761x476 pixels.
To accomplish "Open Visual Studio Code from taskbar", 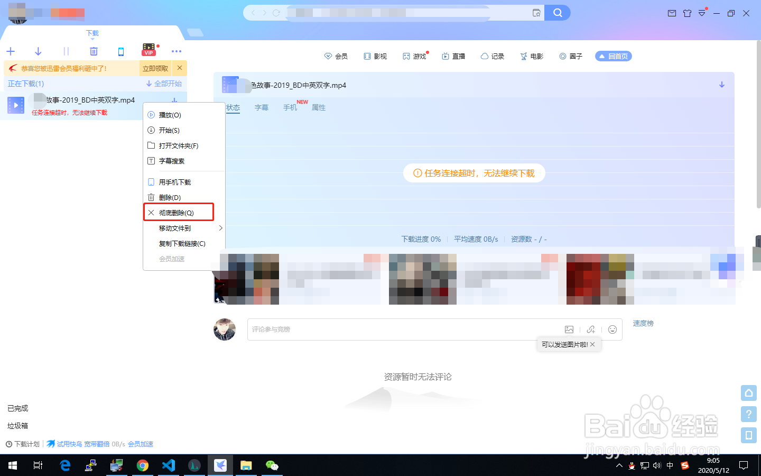I will pyautogui.click(x=169, y=465).
